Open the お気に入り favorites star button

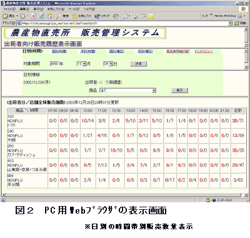[x=81, y=16]
